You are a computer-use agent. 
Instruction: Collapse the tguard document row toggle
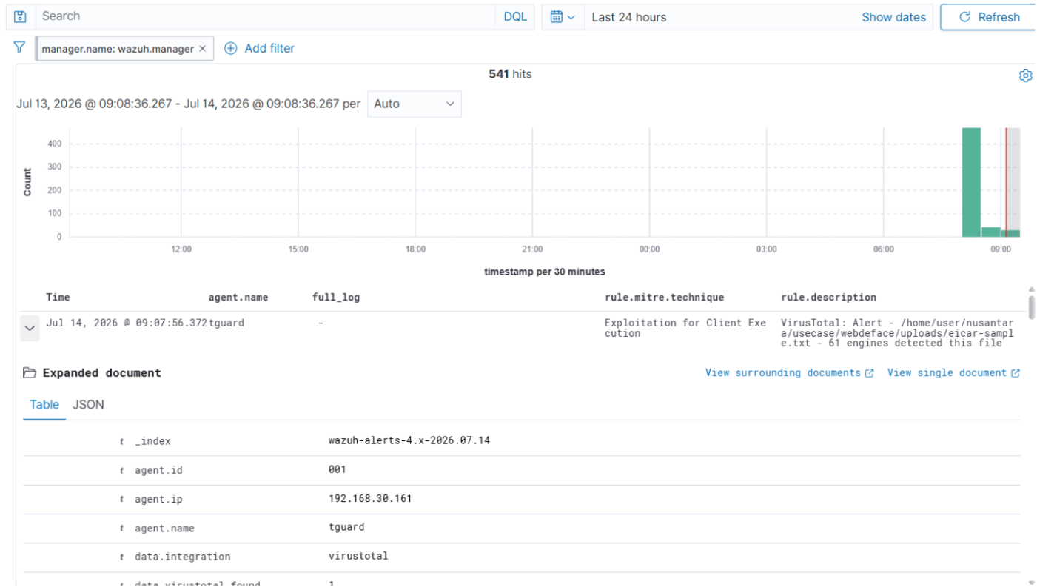coord(30,328)
